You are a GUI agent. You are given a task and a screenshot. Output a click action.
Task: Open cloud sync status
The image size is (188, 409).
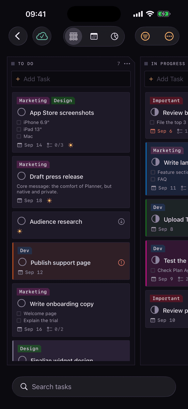[42, 36]
